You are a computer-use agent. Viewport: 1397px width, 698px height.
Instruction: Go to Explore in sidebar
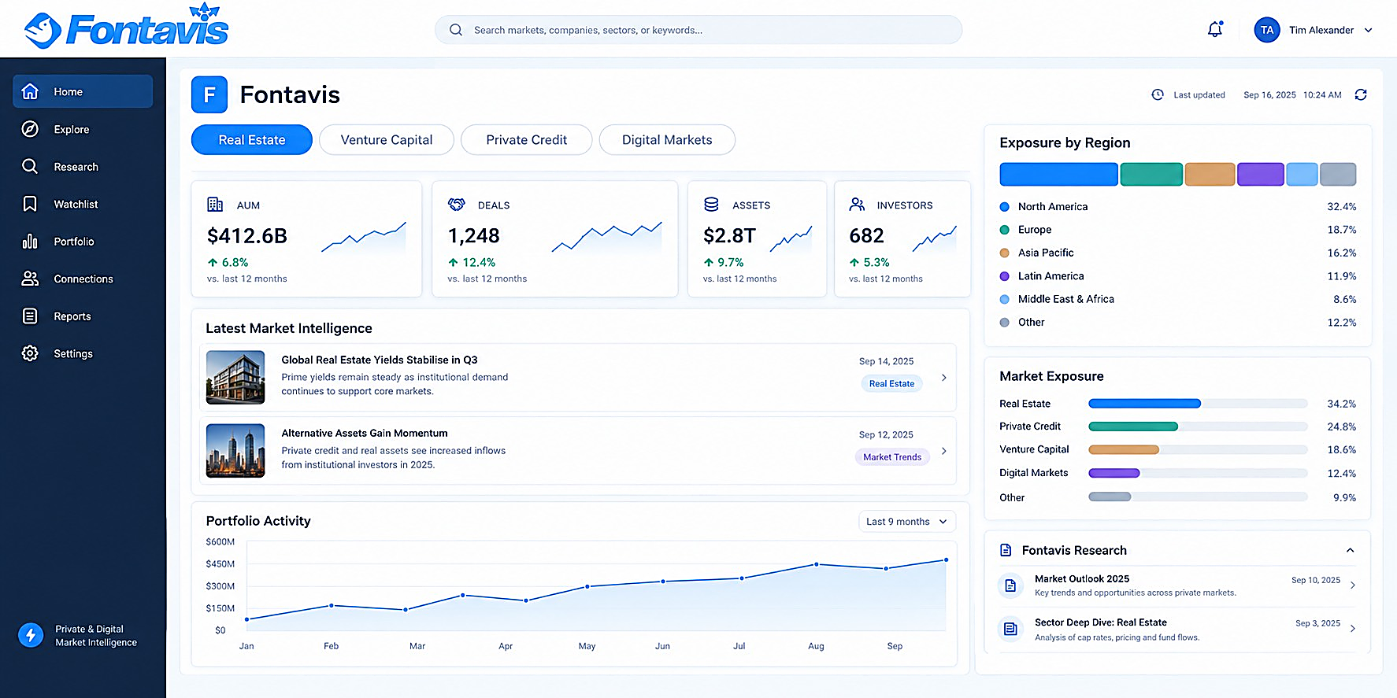(83, 129)
